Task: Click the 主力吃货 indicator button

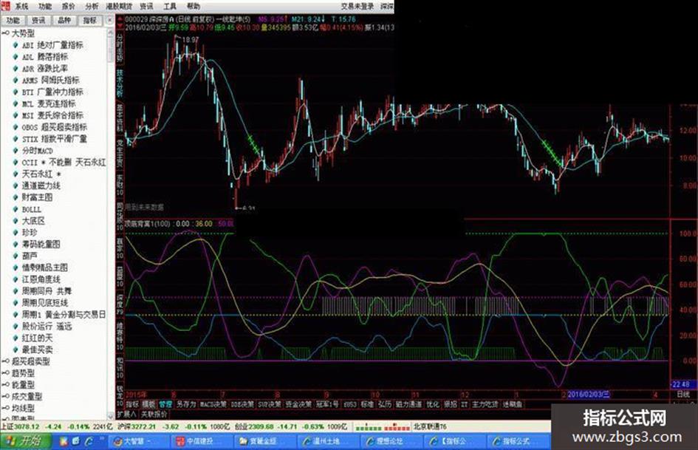Action: (x=485, y=404)
